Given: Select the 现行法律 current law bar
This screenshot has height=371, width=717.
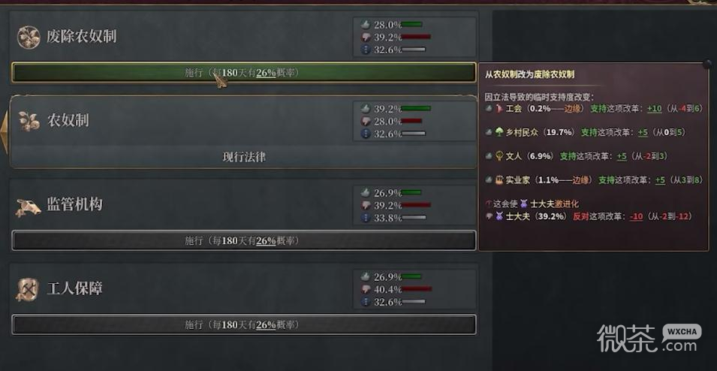Looking at the screenshot, I should coord(244,158).
